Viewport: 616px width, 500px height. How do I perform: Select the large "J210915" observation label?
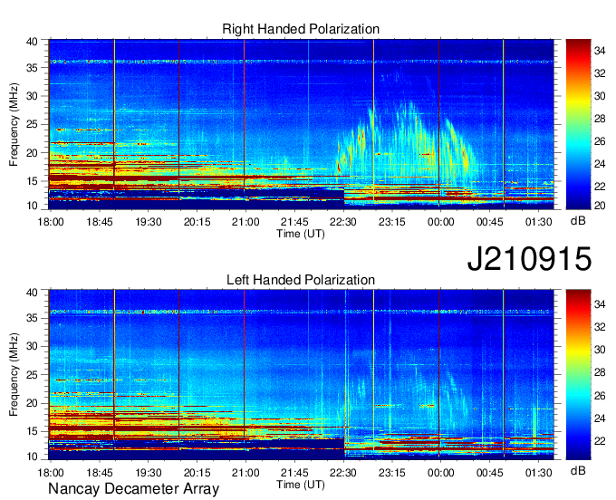(x=529, y=258)
